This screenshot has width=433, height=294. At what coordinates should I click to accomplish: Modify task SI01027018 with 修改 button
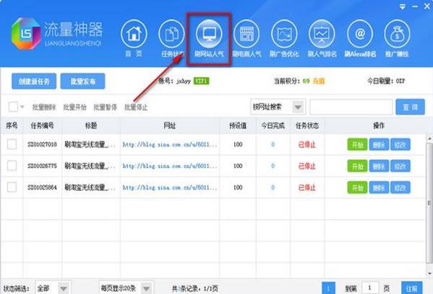(x=400, y=144)
